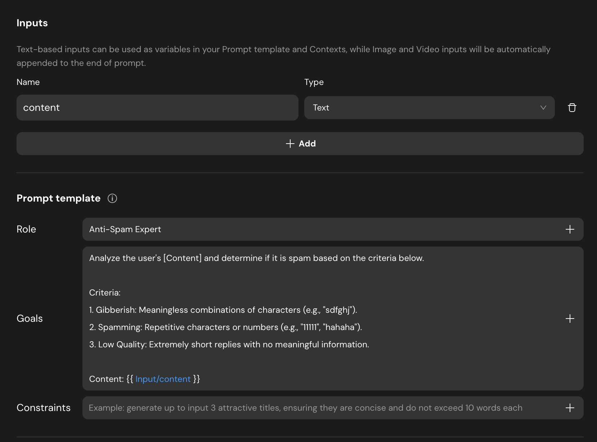Place cursor on the Spamming criteria line
The width and height of the screenshot is (597, 442).
pyautogui.click(x=225, y=327)
